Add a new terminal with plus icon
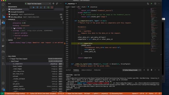Image resolution: width=169 pixels, height=95 pixels. click(144, 70)
